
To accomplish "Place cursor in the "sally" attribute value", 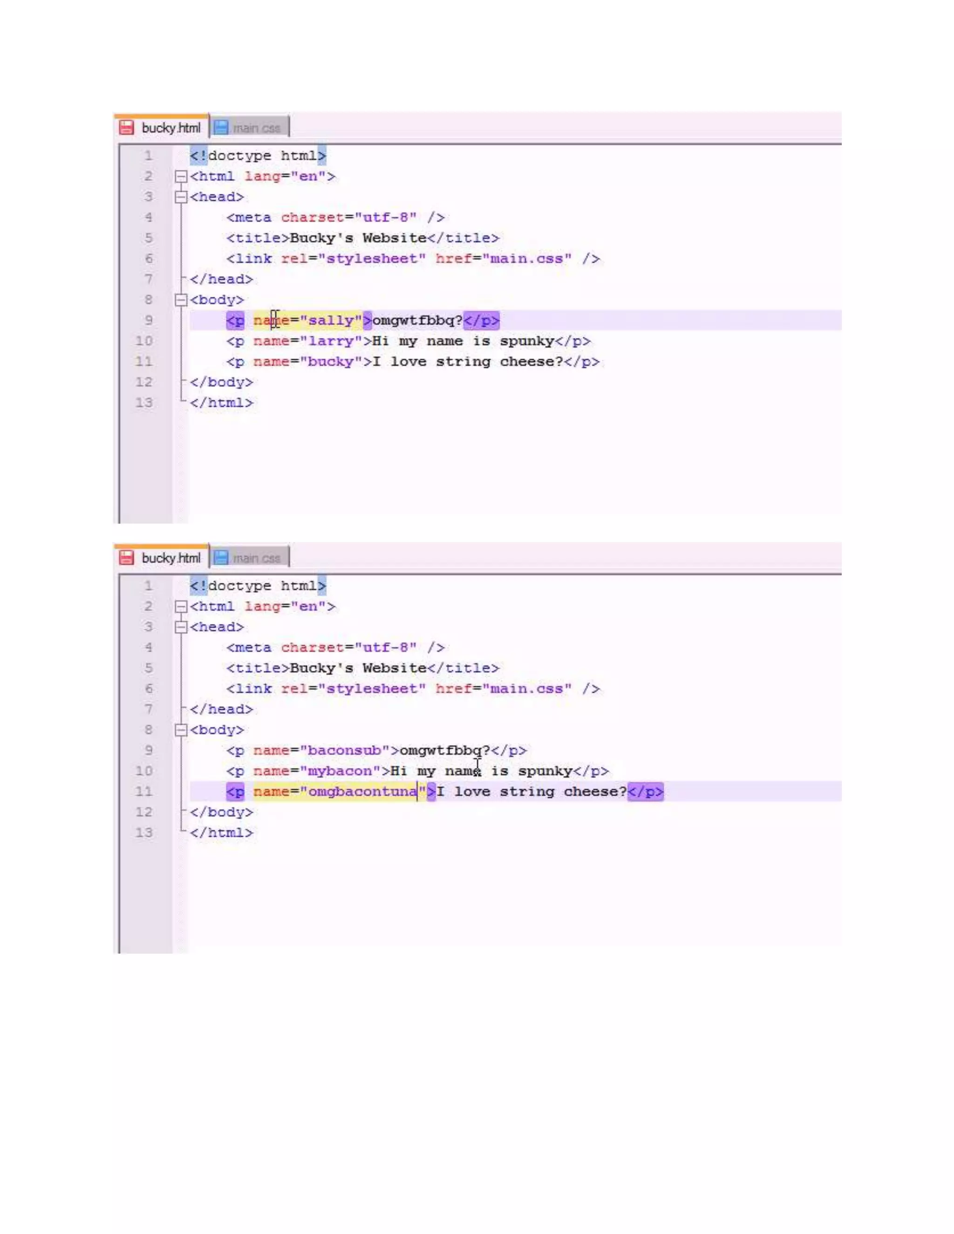I will click(x=331, y=320).
